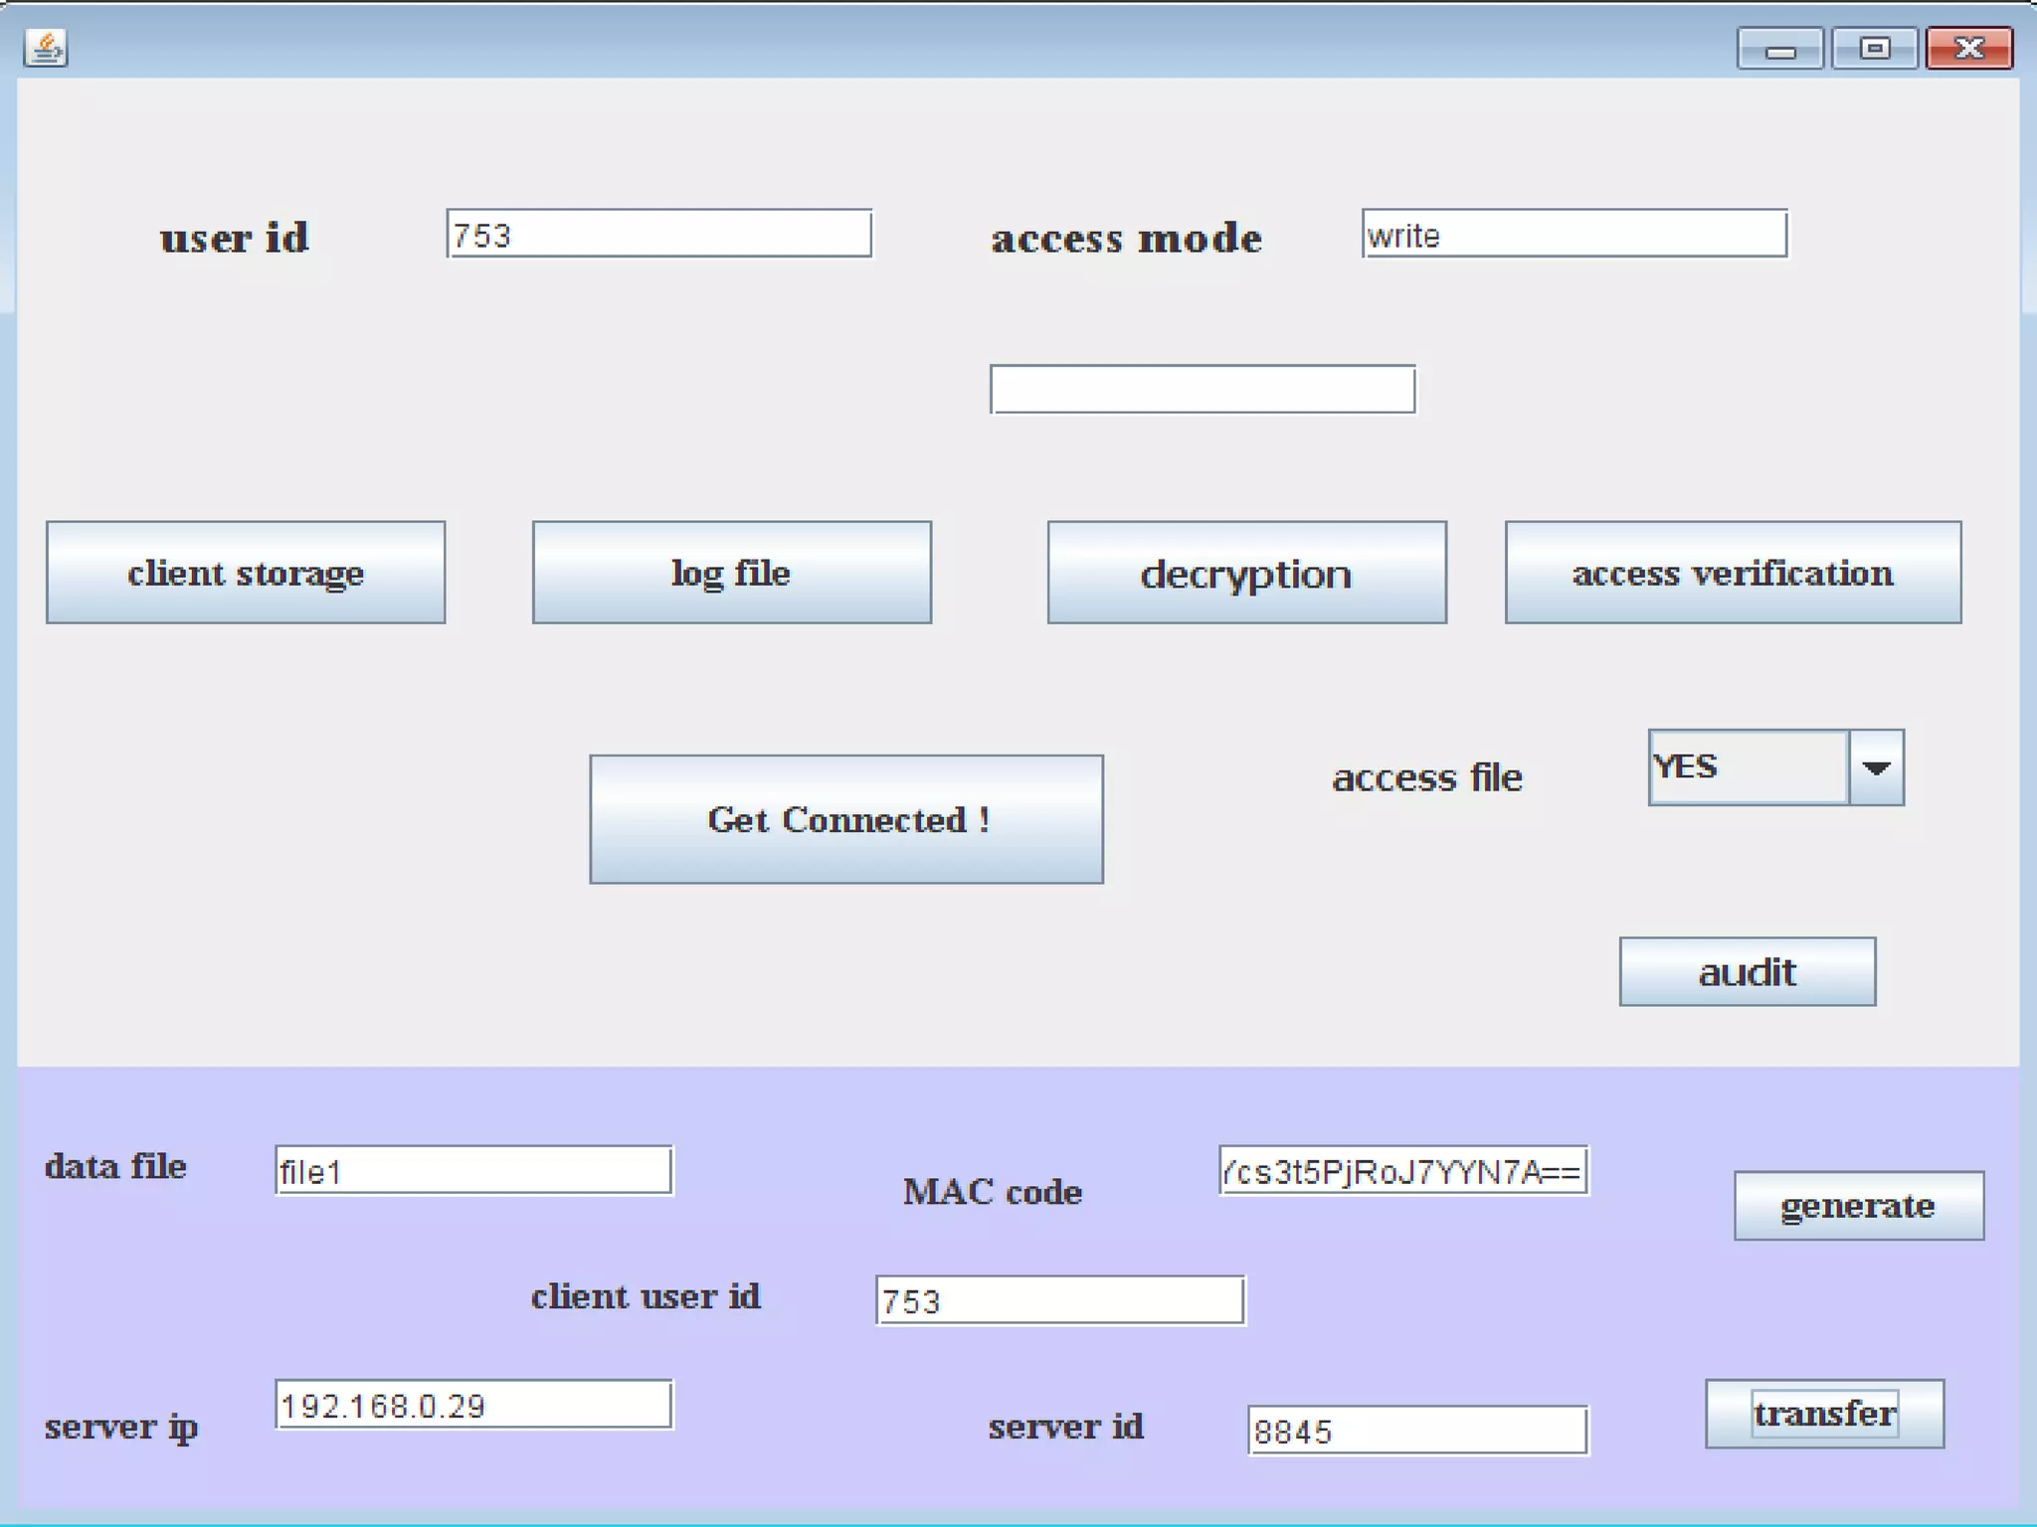Image resolution: width=2037 pixels, height=1527 pixels.
Task: Minimize the application window
Action: pyautogui.click(x=1779, y=49)
